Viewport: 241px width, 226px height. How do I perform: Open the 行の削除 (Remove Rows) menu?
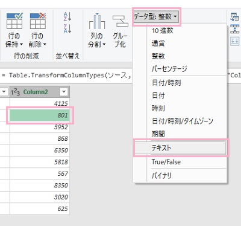[x=37, y=30]
